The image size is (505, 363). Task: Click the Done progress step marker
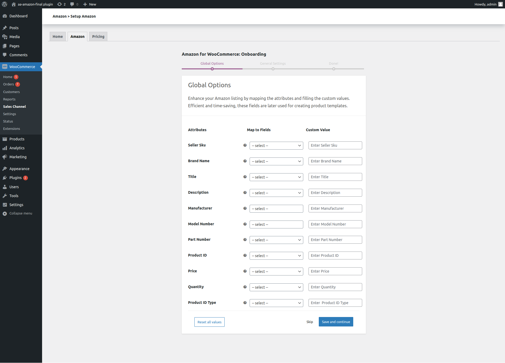334,69
